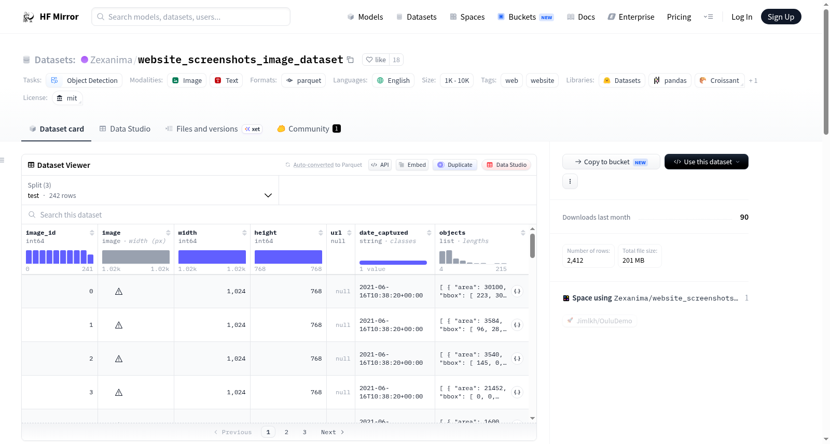Expand JSON for row 0 objects cell
Screen dimensions: 830x444
517,291
